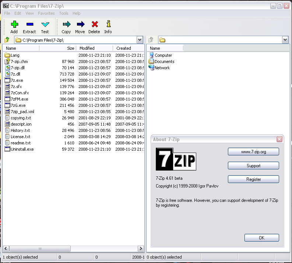The width and height of the screenshot is (292, 263).
Task: Click the Test archive toolbar icon
Action: coord(45,24)
